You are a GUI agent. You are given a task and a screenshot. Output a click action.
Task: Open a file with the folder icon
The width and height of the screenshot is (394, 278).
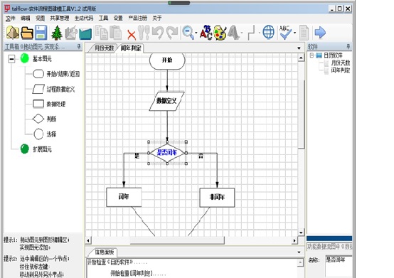tap(27, 33)
